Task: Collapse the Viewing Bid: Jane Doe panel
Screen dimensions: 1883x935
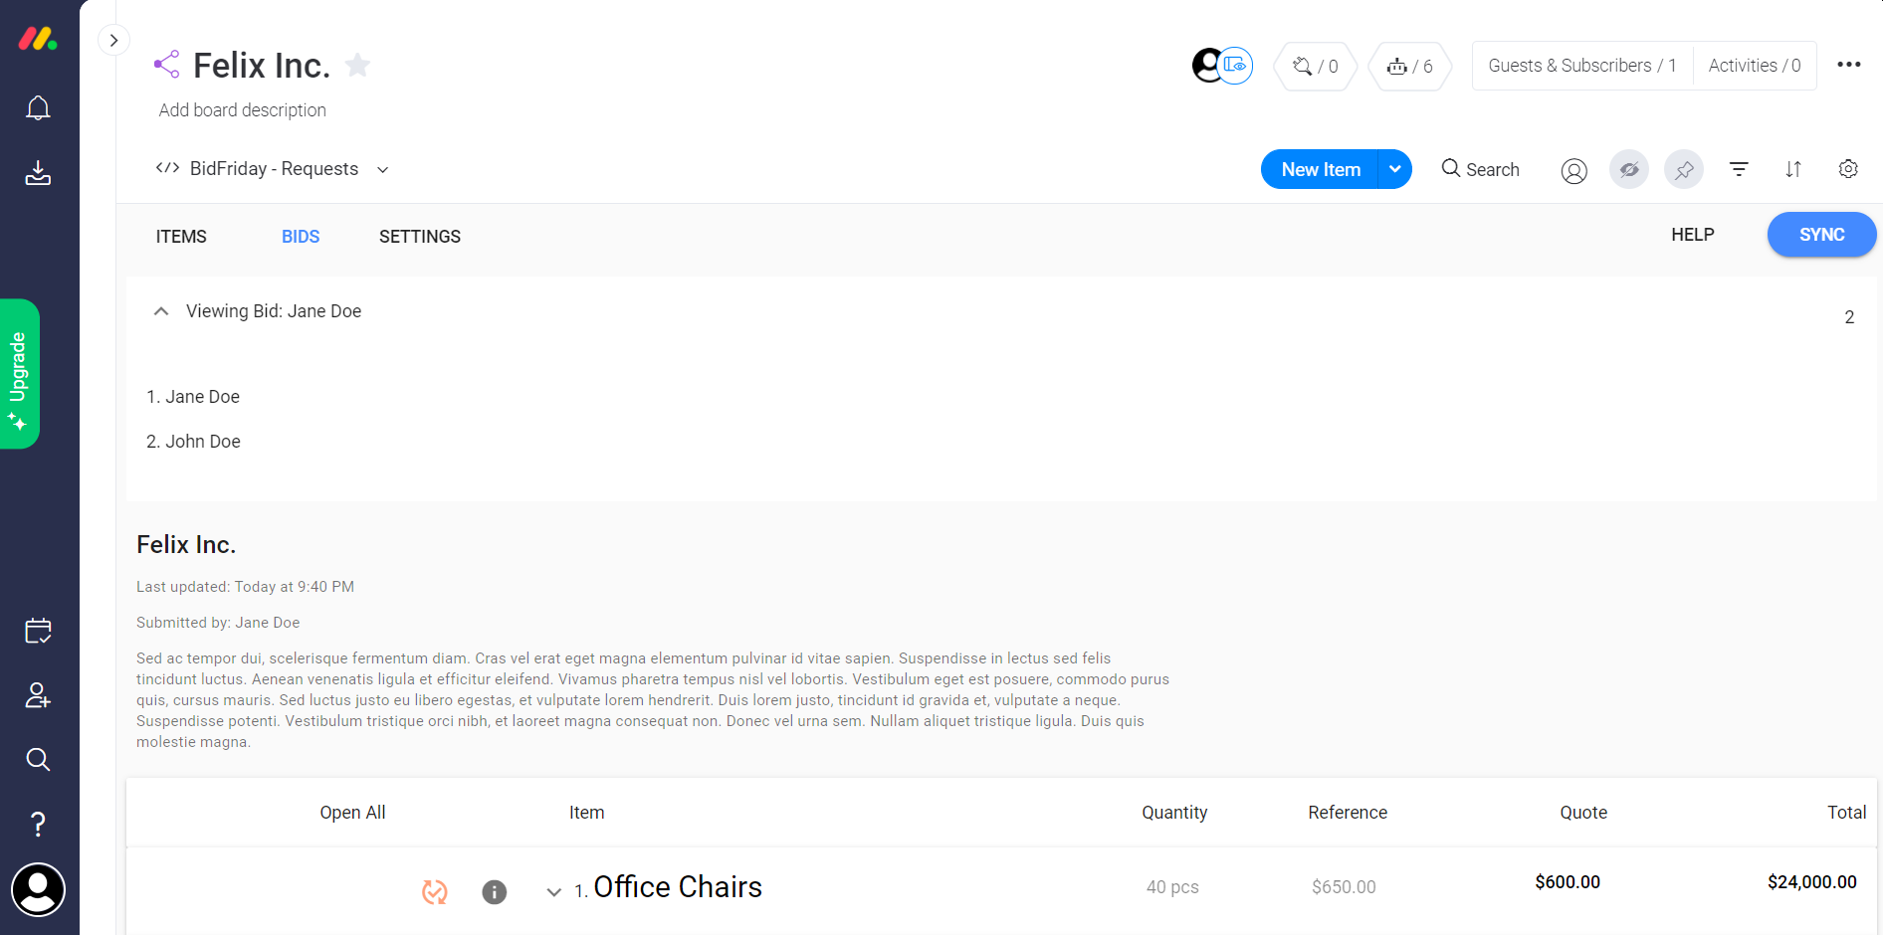Action: coord(161,311)
